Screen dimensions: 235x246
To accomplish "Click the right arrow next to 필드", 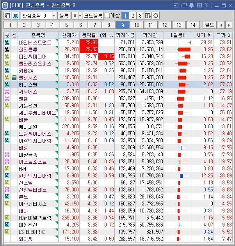I will click(229, 25).
